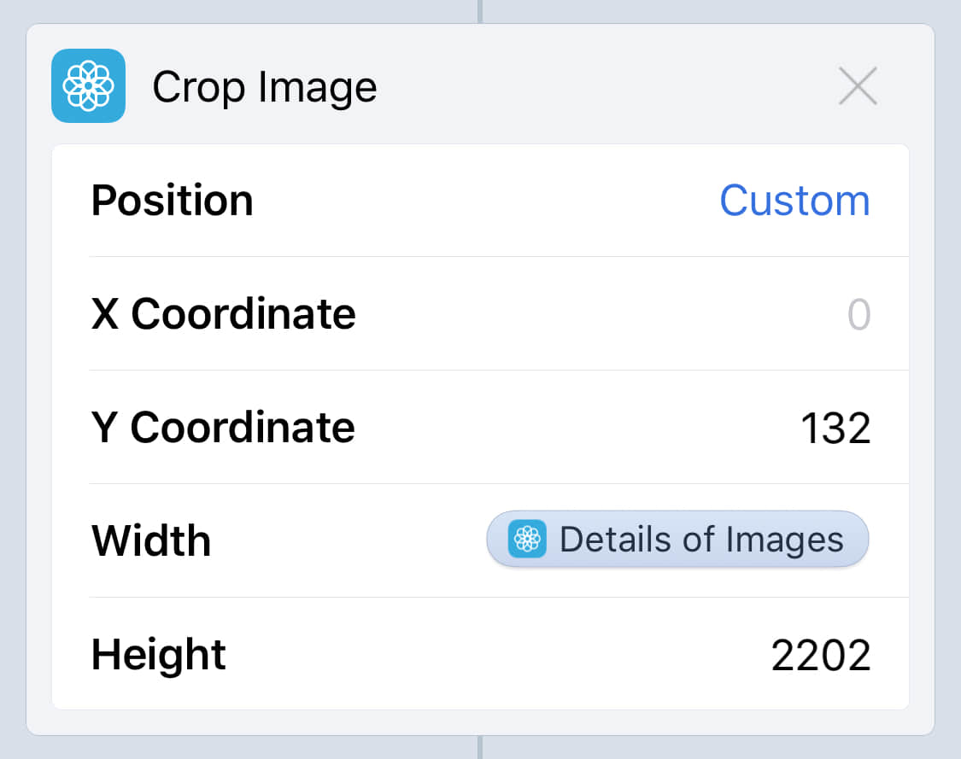
Task: Click the "Crop Image" action title text
Action: tap(264, 87)
